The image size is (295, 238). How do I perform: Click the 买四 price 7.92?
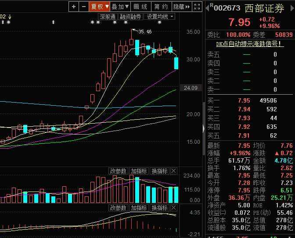pos(244,127)
